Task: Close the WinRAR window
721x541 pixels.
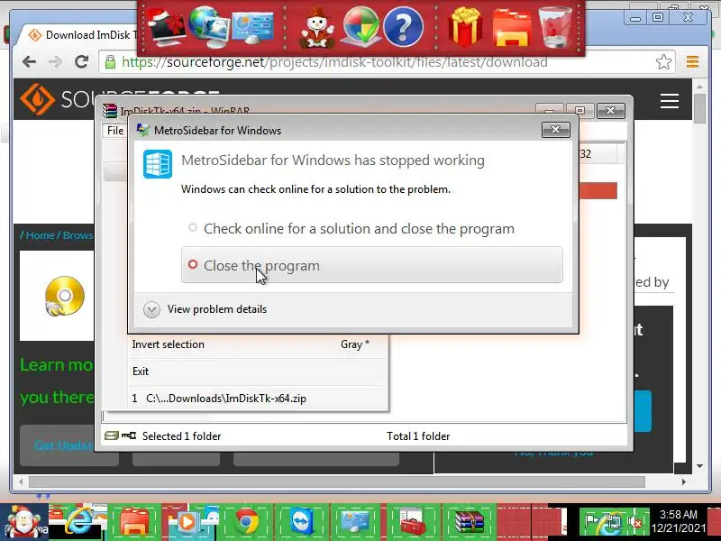Action: 610,110
